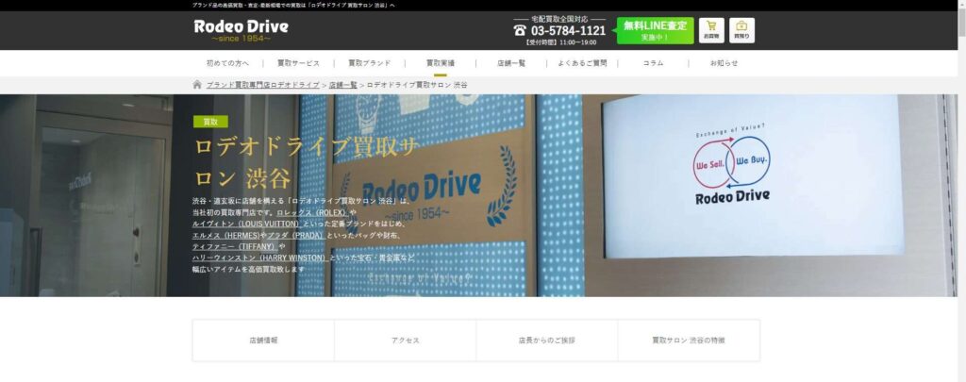
Task: Follow the 店舗一覧 breadcrumb link
Action: coord(343,85)
